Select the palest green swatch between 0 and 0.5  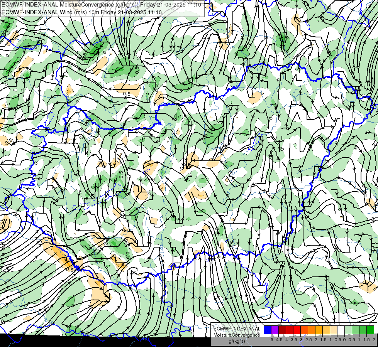[x=348, y=330]
